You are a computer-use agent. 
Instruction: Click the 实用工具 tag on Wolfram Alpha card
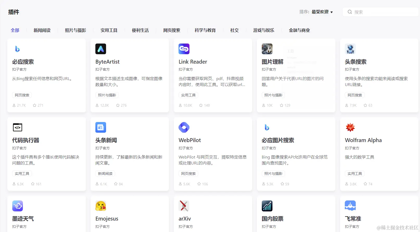pyautogui.click(x=355, y=174)
